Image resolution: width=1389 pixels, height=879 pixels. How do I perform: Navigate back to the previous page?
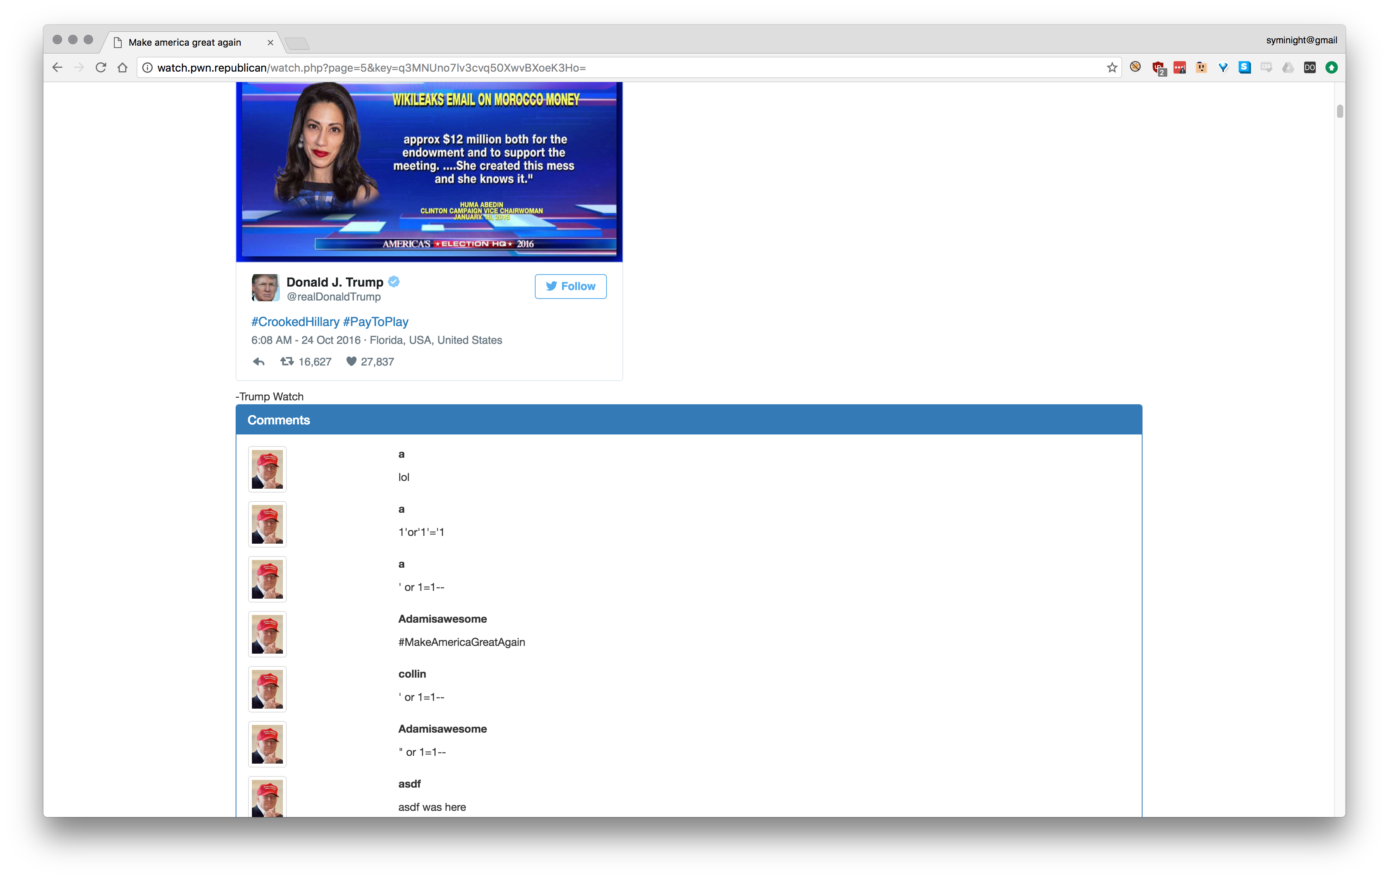(57, 68)
